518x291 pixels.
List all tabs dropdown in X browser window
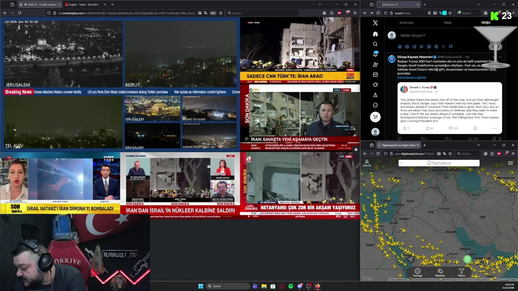click(x=478, y=4)
